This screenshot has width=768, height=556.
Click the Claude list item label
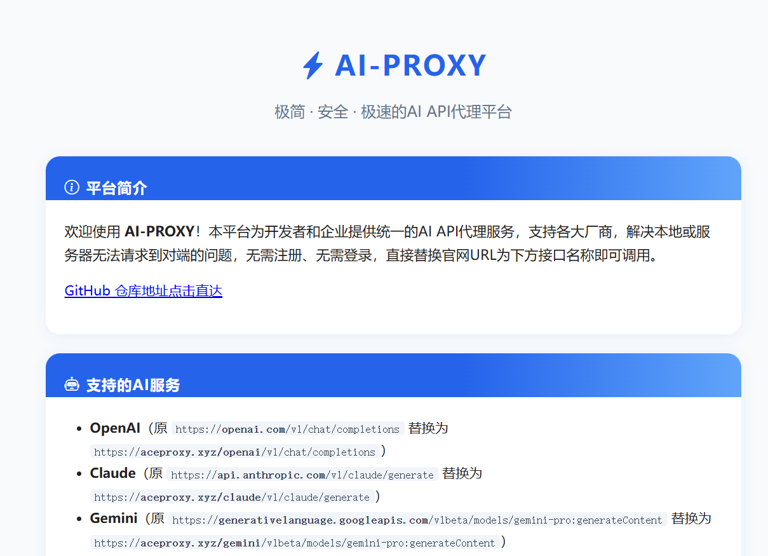coord(113,473)
